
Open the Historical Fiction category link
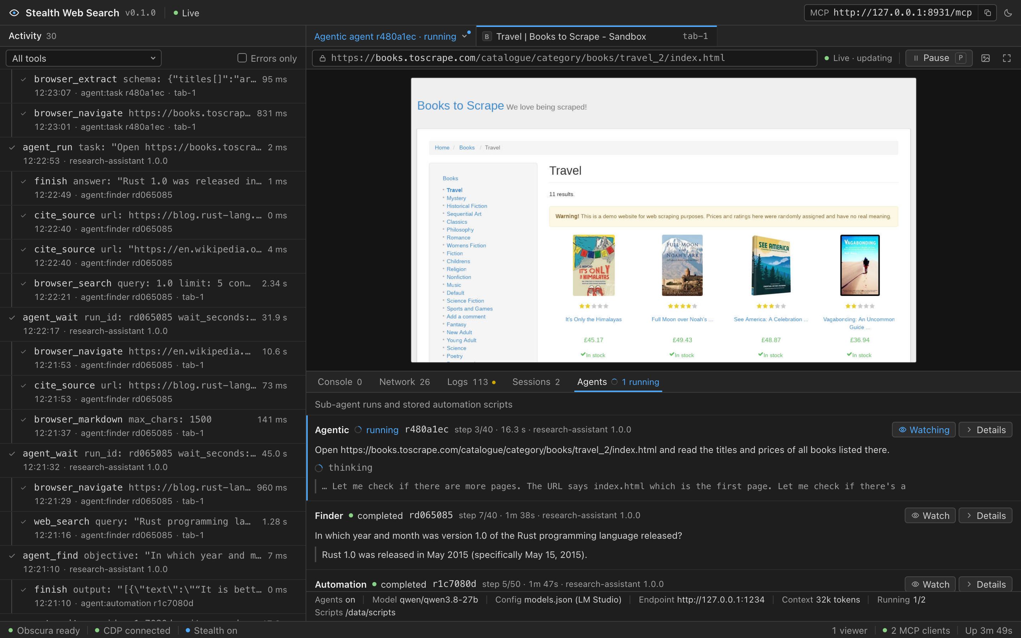(467, 206)
